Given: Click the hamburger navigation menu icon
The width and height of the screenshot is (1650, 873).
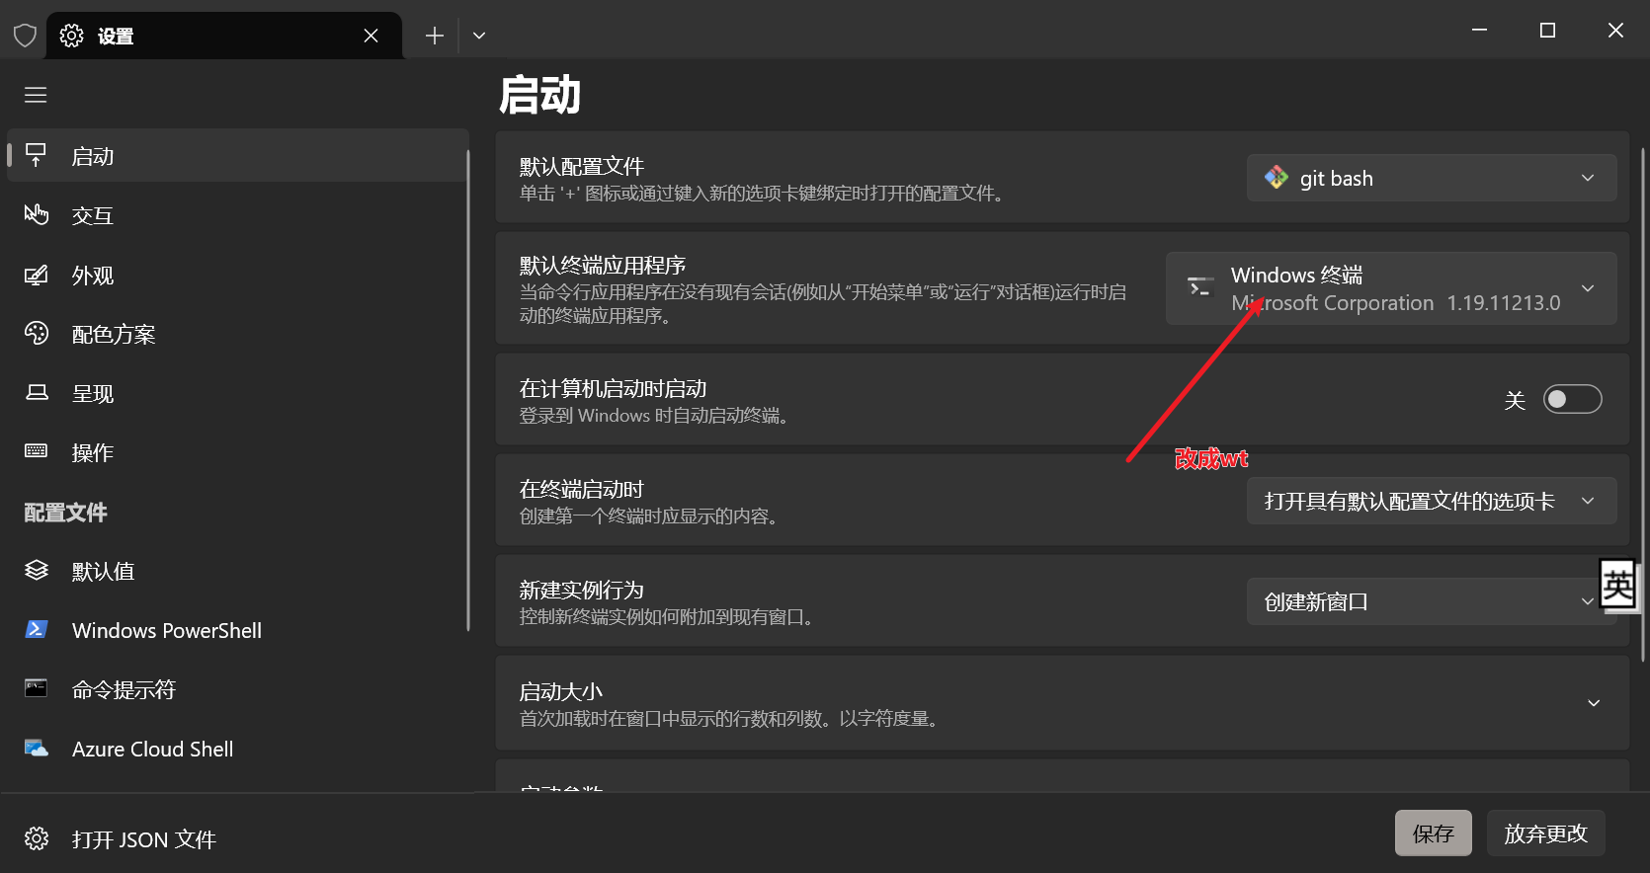Looking at the screenshot, I should pos(36,95).
